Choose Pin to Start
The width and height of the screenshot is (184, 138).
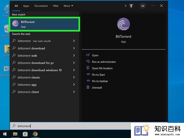click(x=99, y=75)
